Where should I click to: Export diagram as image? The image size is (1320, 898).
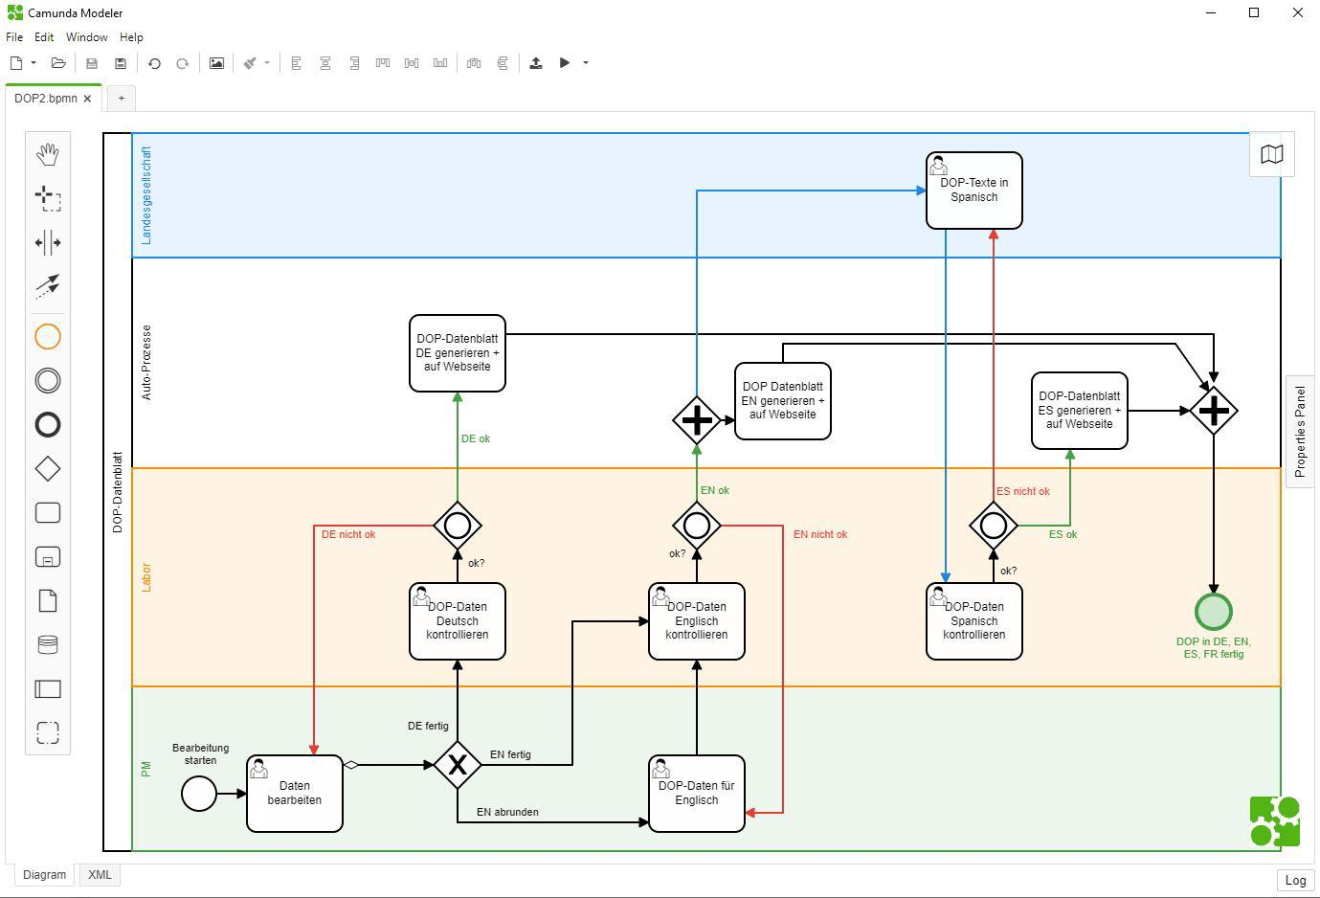(x=216, y=63)
